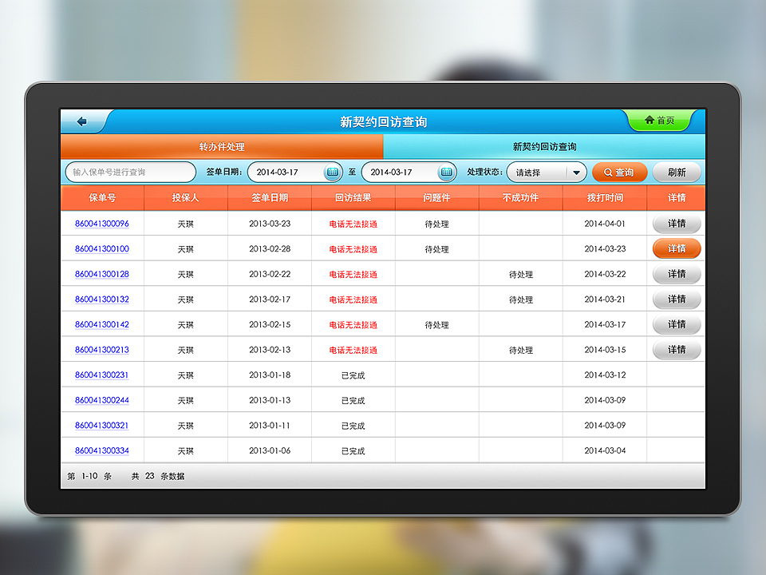Screen dimensions: 766x575
Task: Open policy link 860041300213
Action: [102, 350]
